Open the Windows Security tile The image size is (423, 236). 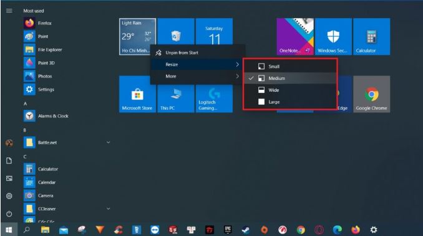[x=333, y=37]
